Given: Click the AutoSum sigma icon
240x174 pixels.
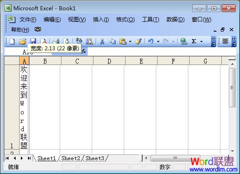Looking at the screenshot, I should (x=194, y=41).
